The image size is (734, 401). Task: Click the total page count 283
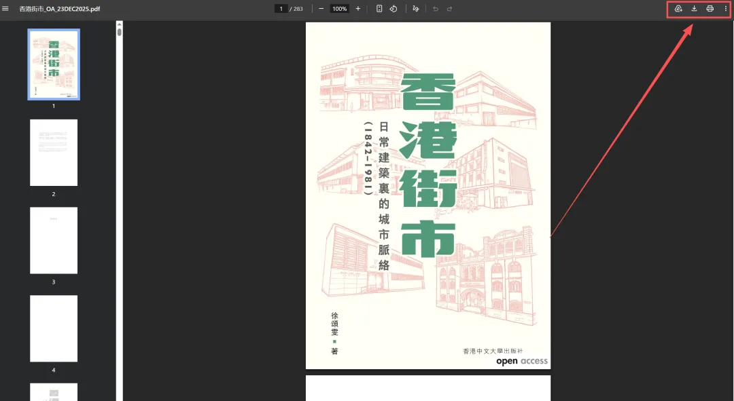pyautogui.click(x=298, y=8)
